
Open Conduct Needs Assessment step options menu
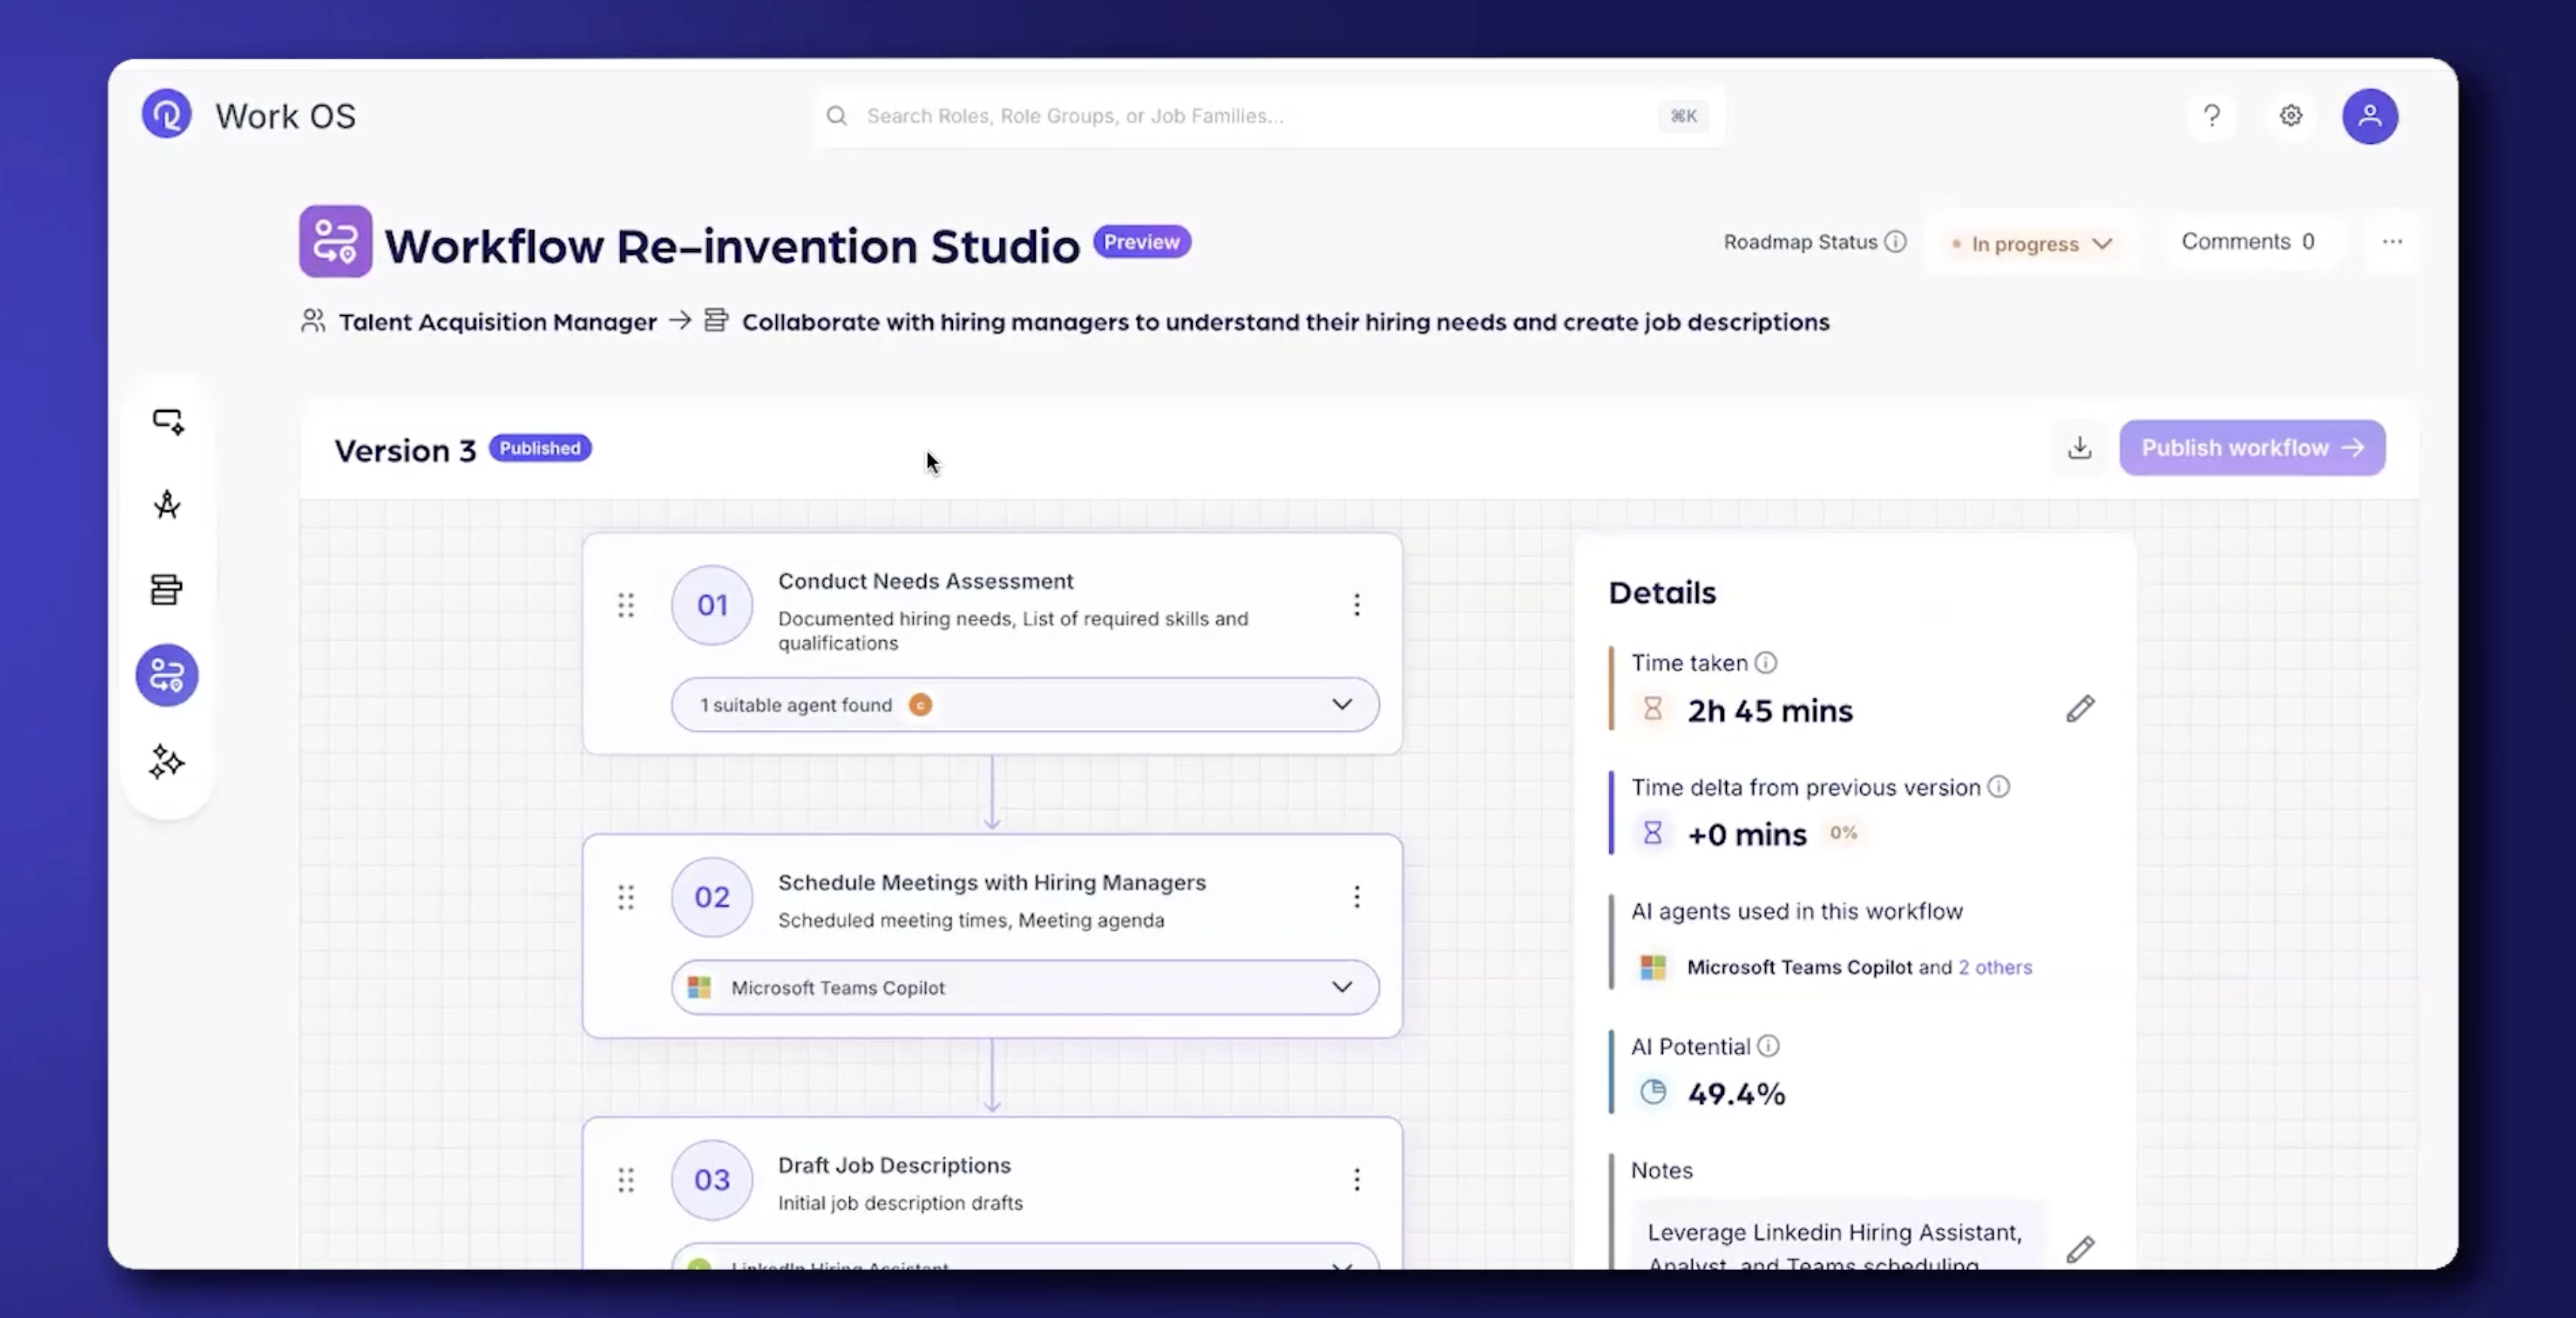point(1357,605)
